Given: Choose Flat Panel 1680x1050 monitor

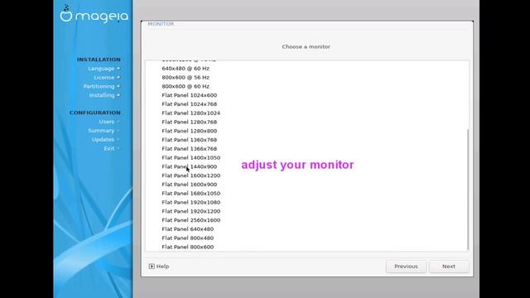Looking at the screenshot, I should pos(191,193).
